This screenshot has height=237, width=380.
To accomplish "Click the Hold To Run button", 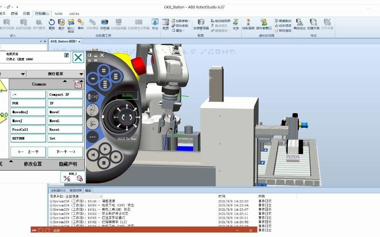I will (x=127, y=139).
